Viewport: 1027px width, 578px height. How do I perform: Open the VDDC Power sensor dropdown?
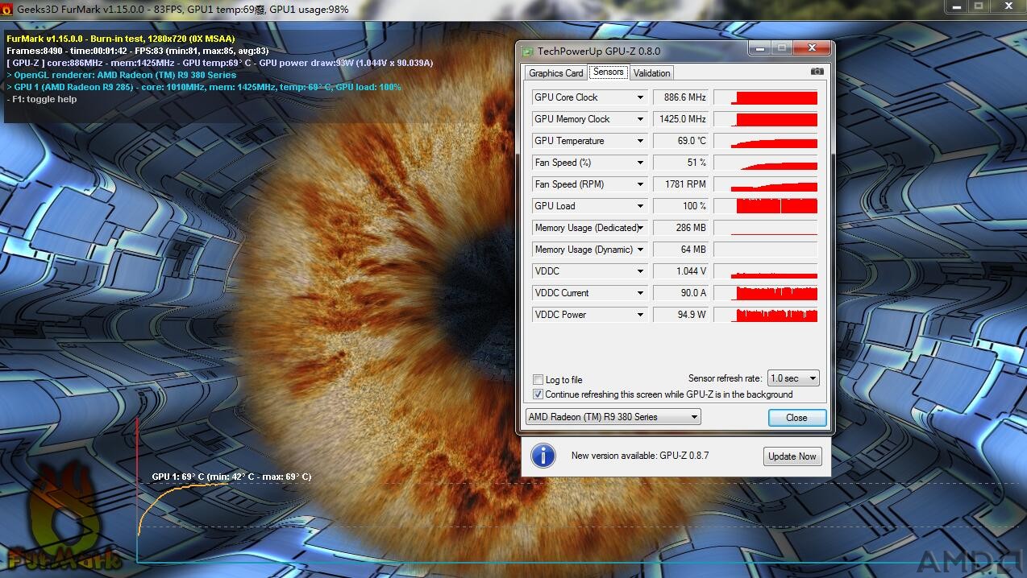click(x=640, y=315)
